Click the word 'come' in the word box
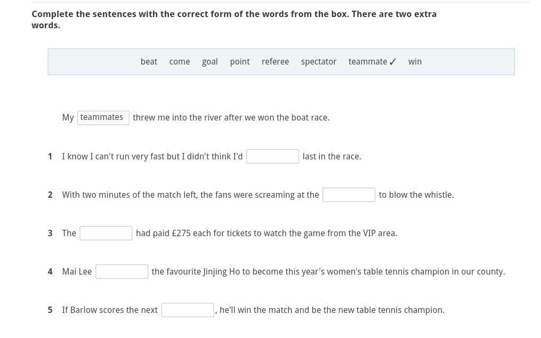541x338 pixels. coord(180,61)
